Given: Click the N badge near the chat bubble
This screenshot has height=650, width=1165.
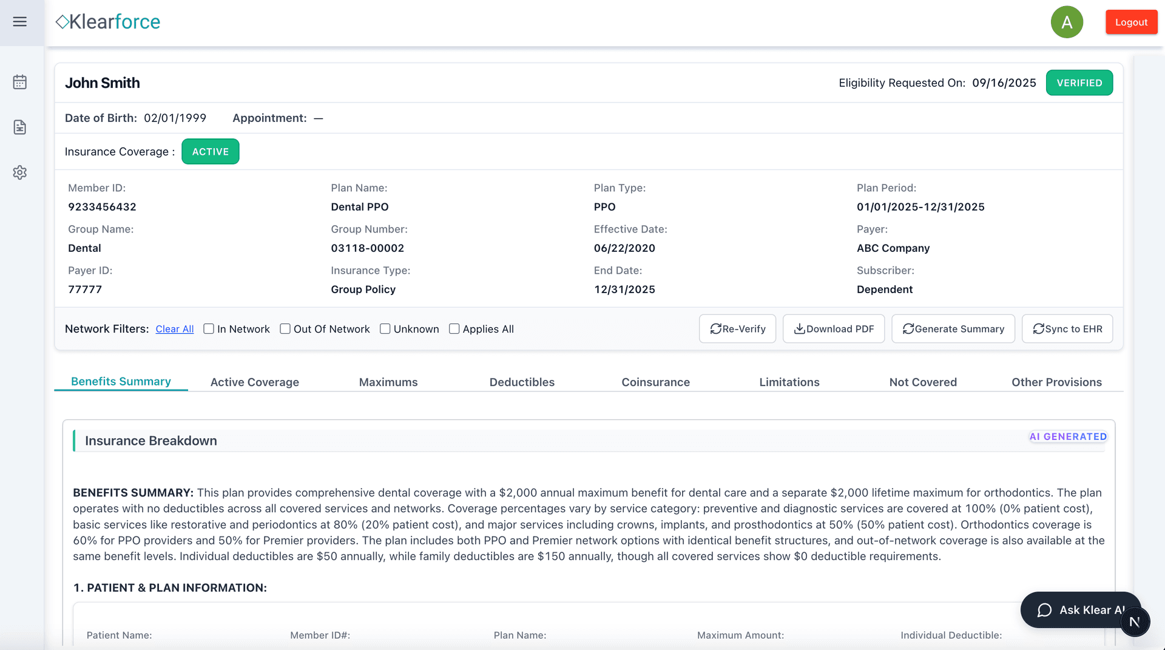Looking at the screenshot, I should click(x=1134, y=621).
